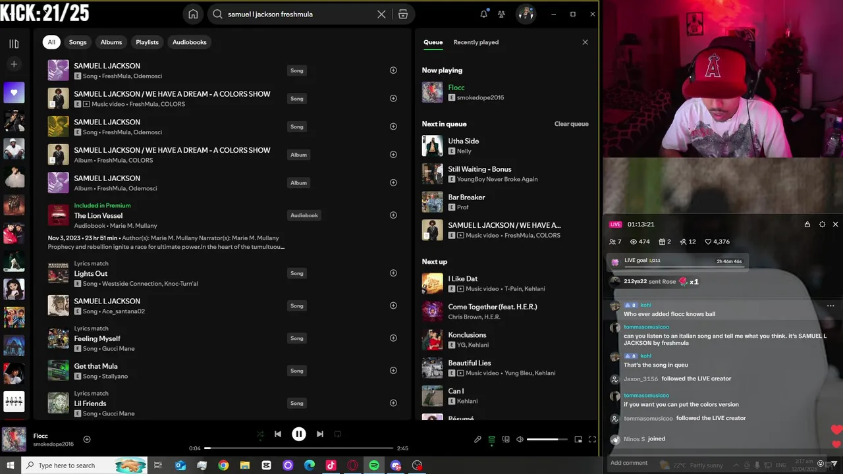Go to Spotify Home icon

pos(193,14)
